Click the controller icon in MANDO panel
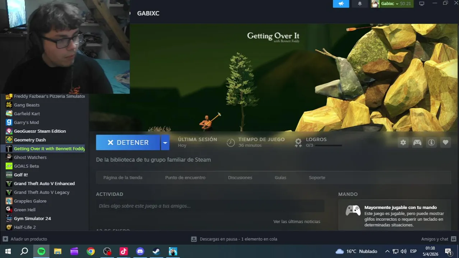The height and width of the screenshot is (258, 459). pos(353,210)
